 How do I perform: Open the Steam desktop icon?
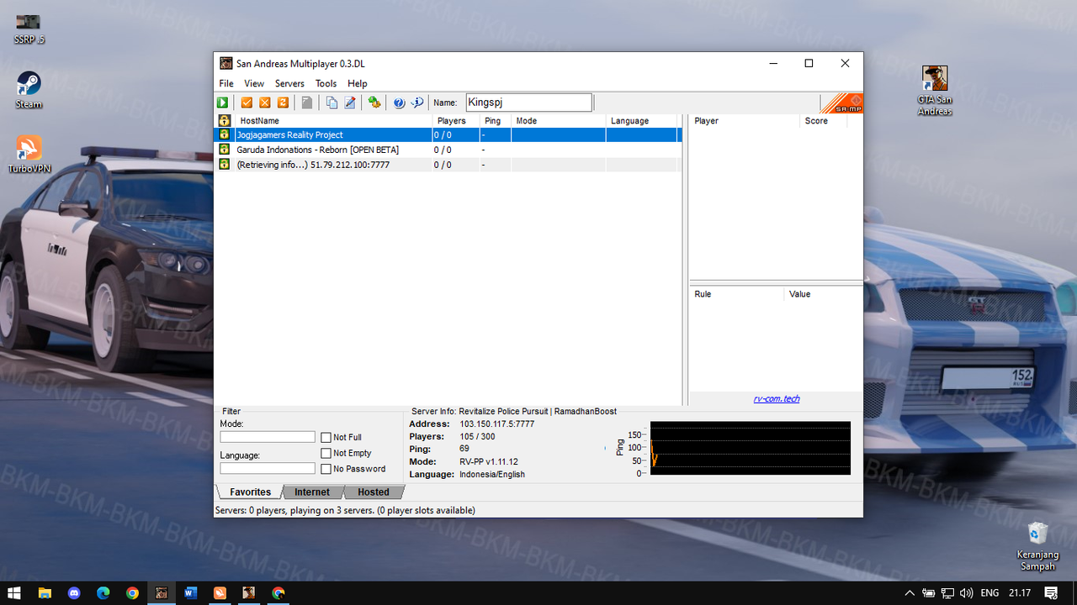tap(29, 90)
